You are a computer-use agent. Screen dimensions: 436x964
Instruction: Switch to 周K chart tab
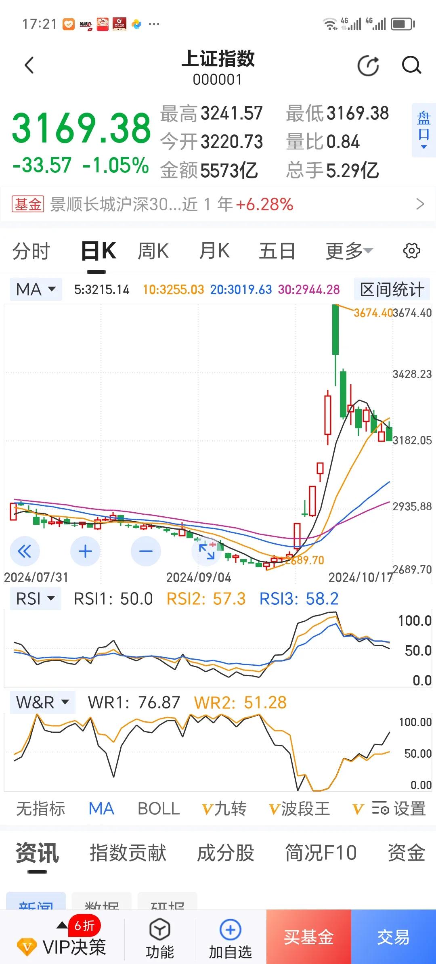pyautogui.click(x=153, y=251)
